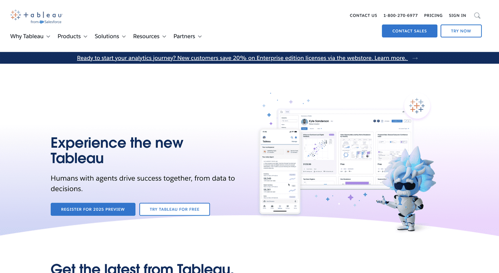Select Sign In from the top bar
Image resolution: width=499 pixels, height=273 pixels.
(x=457, y=15)
